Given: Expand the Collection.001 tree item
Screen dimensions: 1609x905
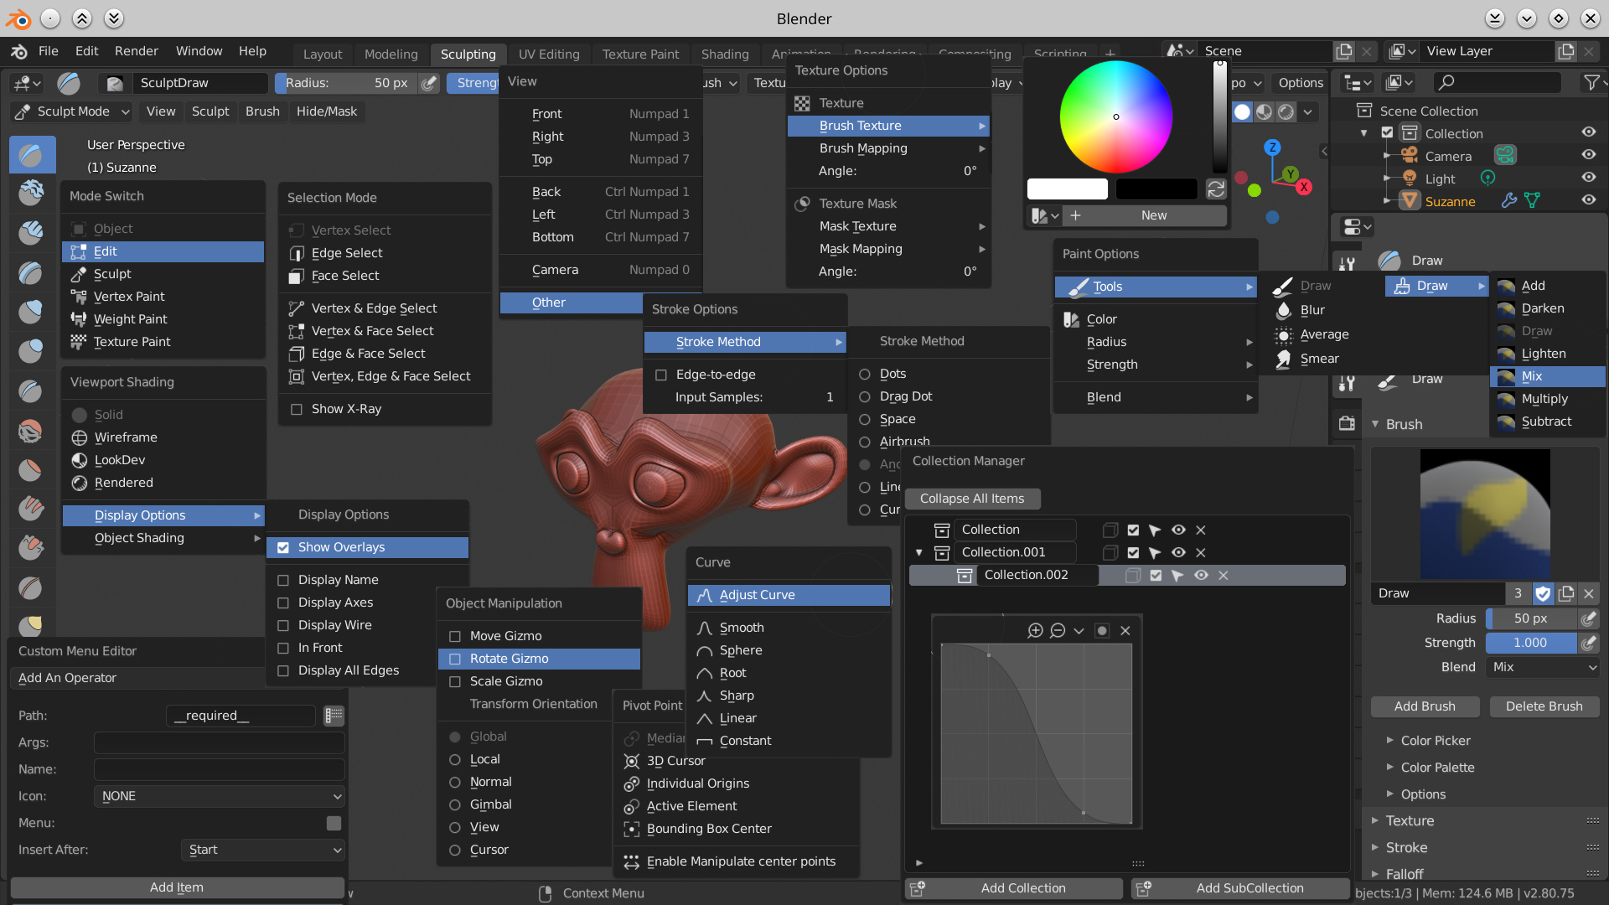Looking at the screenshot, I should [918, 552].
